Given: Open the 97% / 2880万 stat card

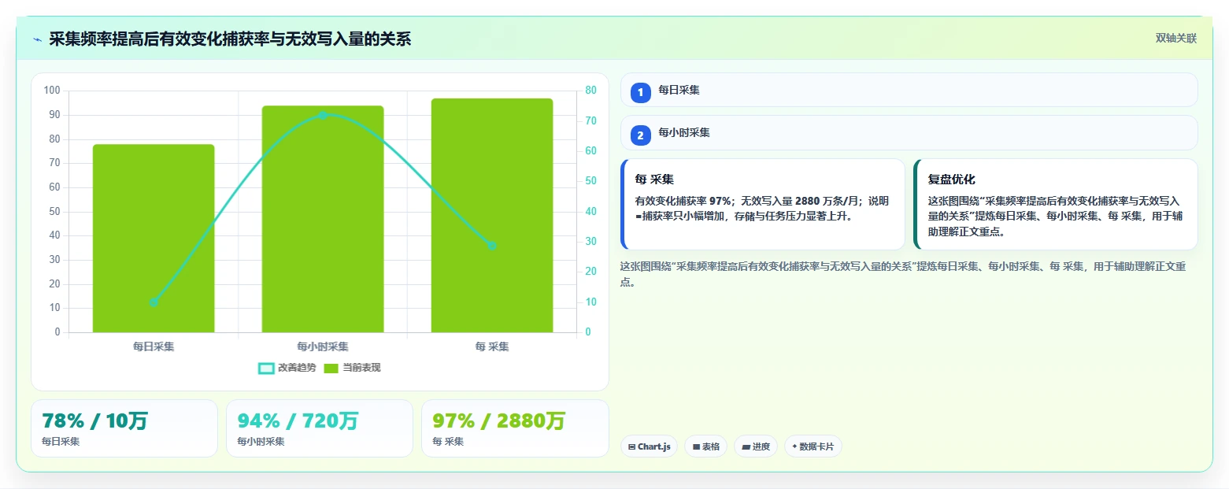Looking at the screenshot, I should click(x=515, y=428).
